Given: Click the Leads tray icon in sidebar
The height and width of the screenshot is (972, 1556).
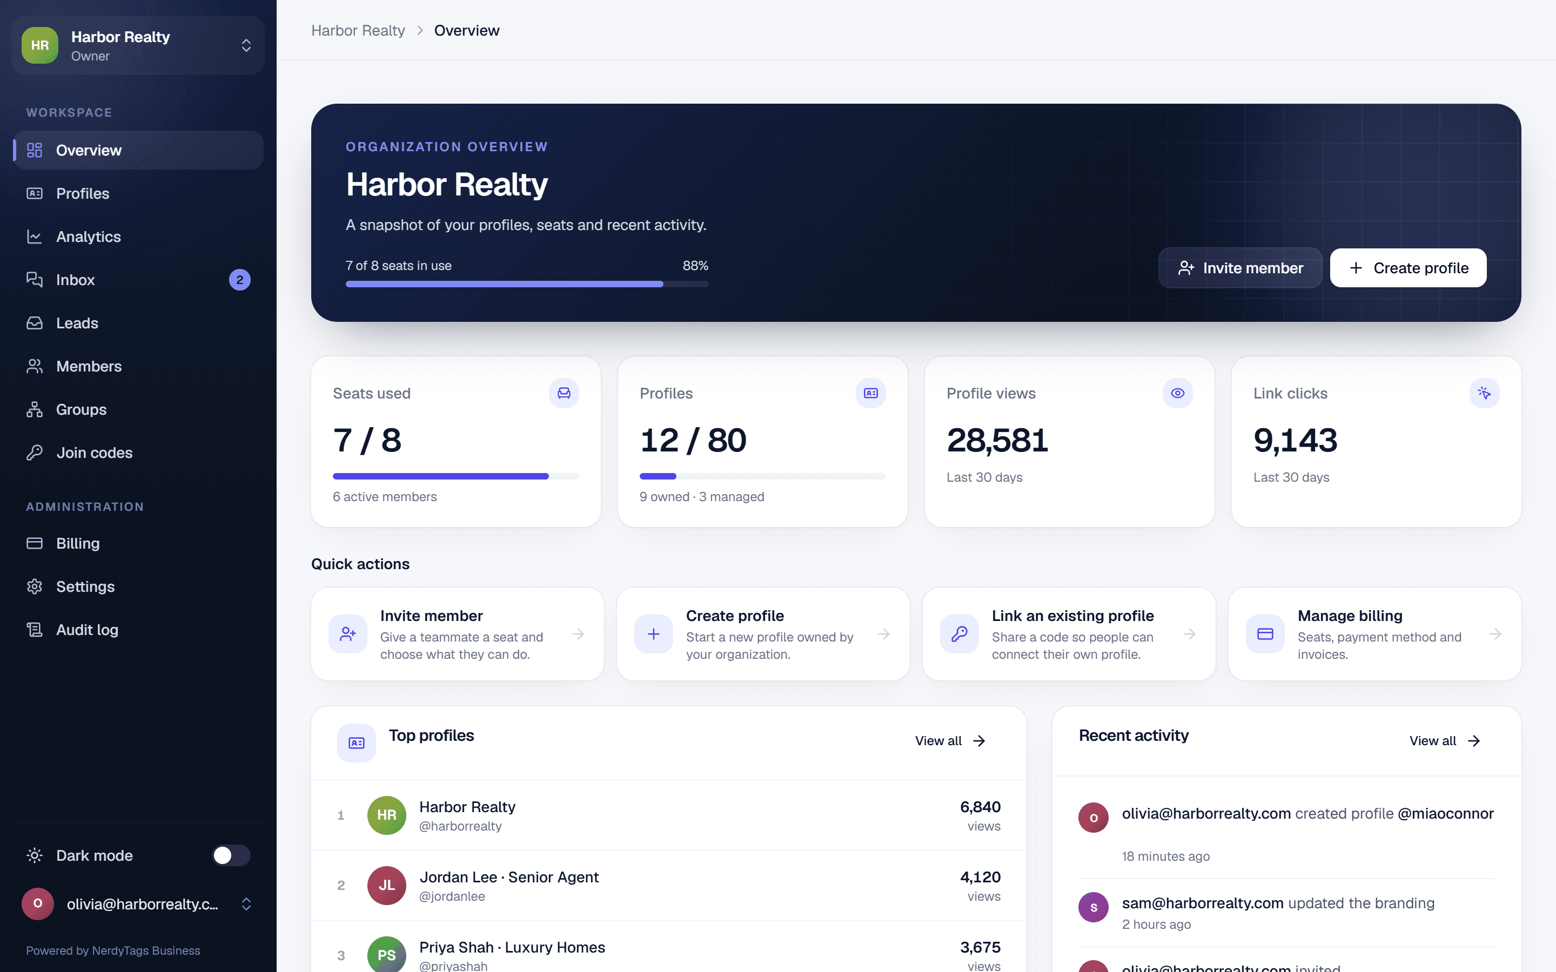Looking at the screenshot, I should [35, 323].
